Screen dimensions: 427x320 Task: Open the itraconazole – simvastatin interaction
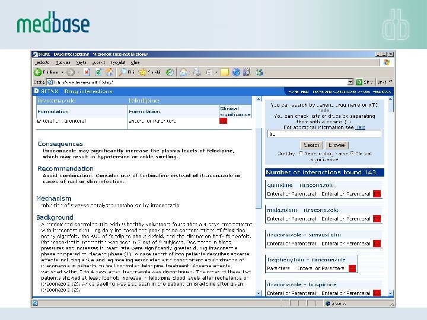[x=304, y=235]
